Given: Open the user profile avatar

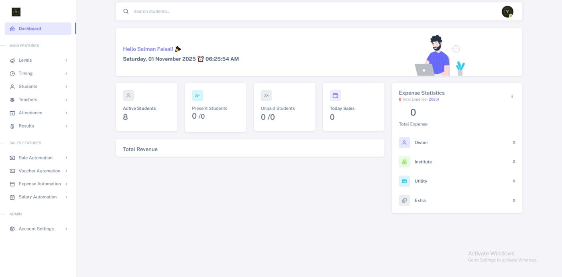Looking at the screenshot, I should 507,12.
